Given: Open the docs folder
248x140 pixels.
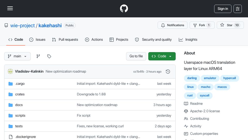Looking at the screenshot, I should [x=19, y=105].
